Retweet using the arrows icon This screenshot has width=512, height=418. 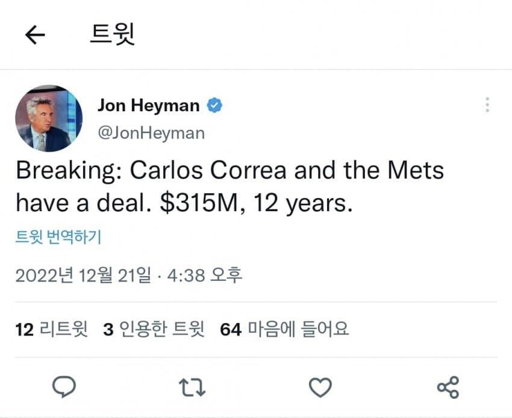tap(193, 387)
